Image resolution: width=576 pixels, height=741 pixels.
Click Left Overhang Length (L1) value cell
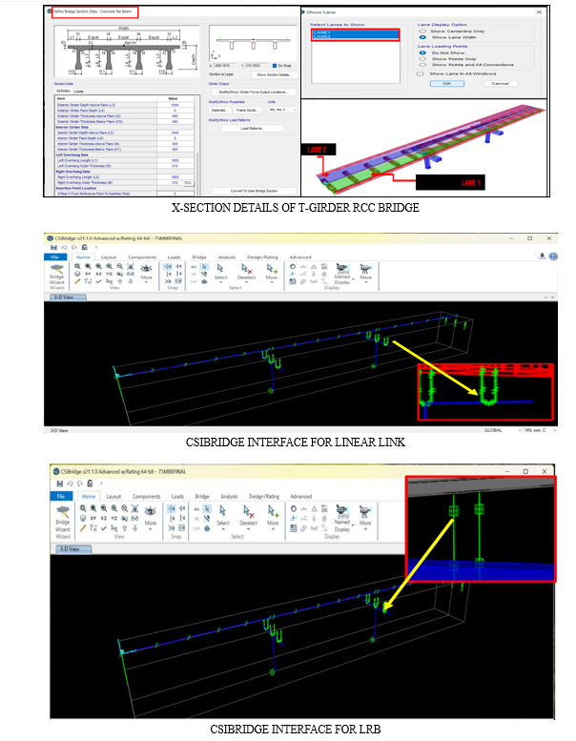coord(175,160)
